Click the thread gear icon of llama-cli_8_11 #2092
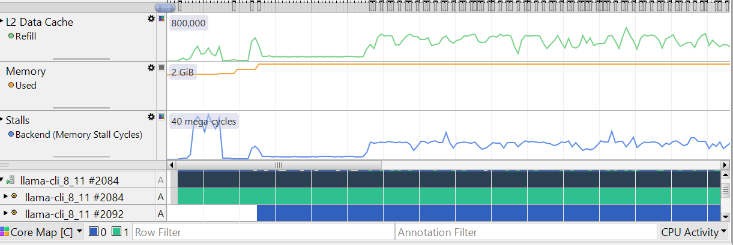This screenshot has height=245, width=733. (14, 213)
